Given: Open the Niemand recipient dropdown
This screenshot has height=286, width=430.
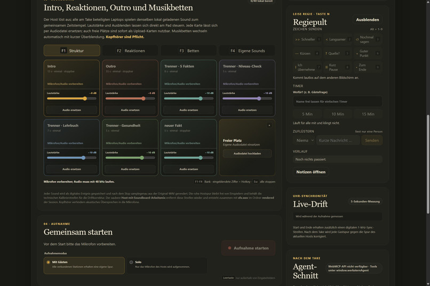Looking at the screenshot, I should 305,141.
